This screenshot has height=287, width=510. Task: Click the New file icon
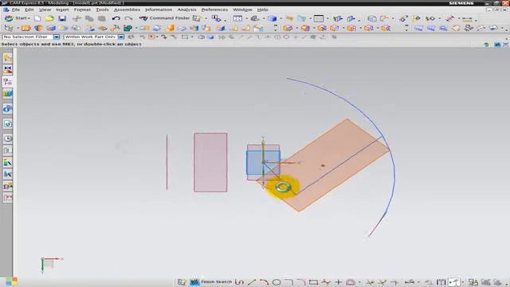tap(37, 18)
